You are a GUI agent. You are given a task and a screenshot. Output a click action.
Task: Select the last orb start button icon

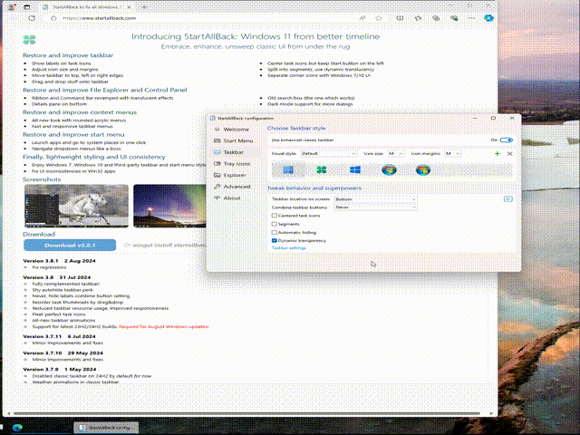point(423,169)
